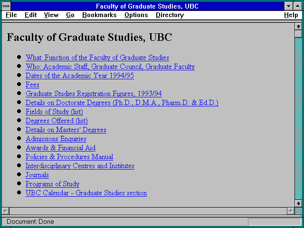Maximize the browser window
The width and height of the screenshot is (304, 228).
click(297, 6)
